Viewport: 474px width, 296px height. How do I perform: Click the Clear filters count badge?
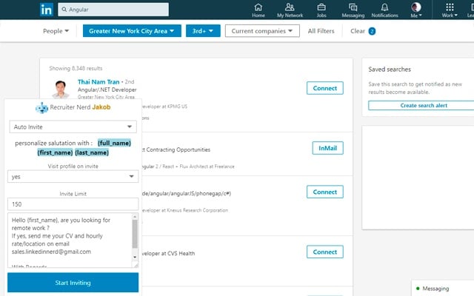(x=372, y=31)
